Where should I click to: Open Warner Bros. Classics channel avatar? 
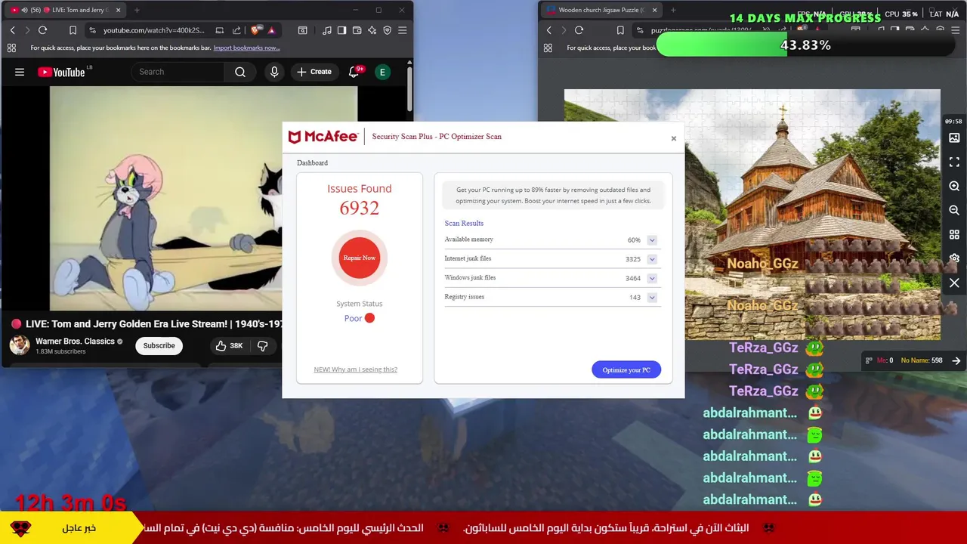tap(20, 345)
